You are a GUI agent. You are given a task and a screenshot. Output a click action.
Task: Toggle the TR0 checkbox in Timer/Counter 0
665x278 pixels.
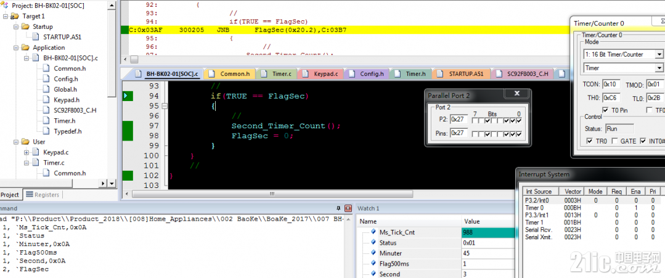590,141
